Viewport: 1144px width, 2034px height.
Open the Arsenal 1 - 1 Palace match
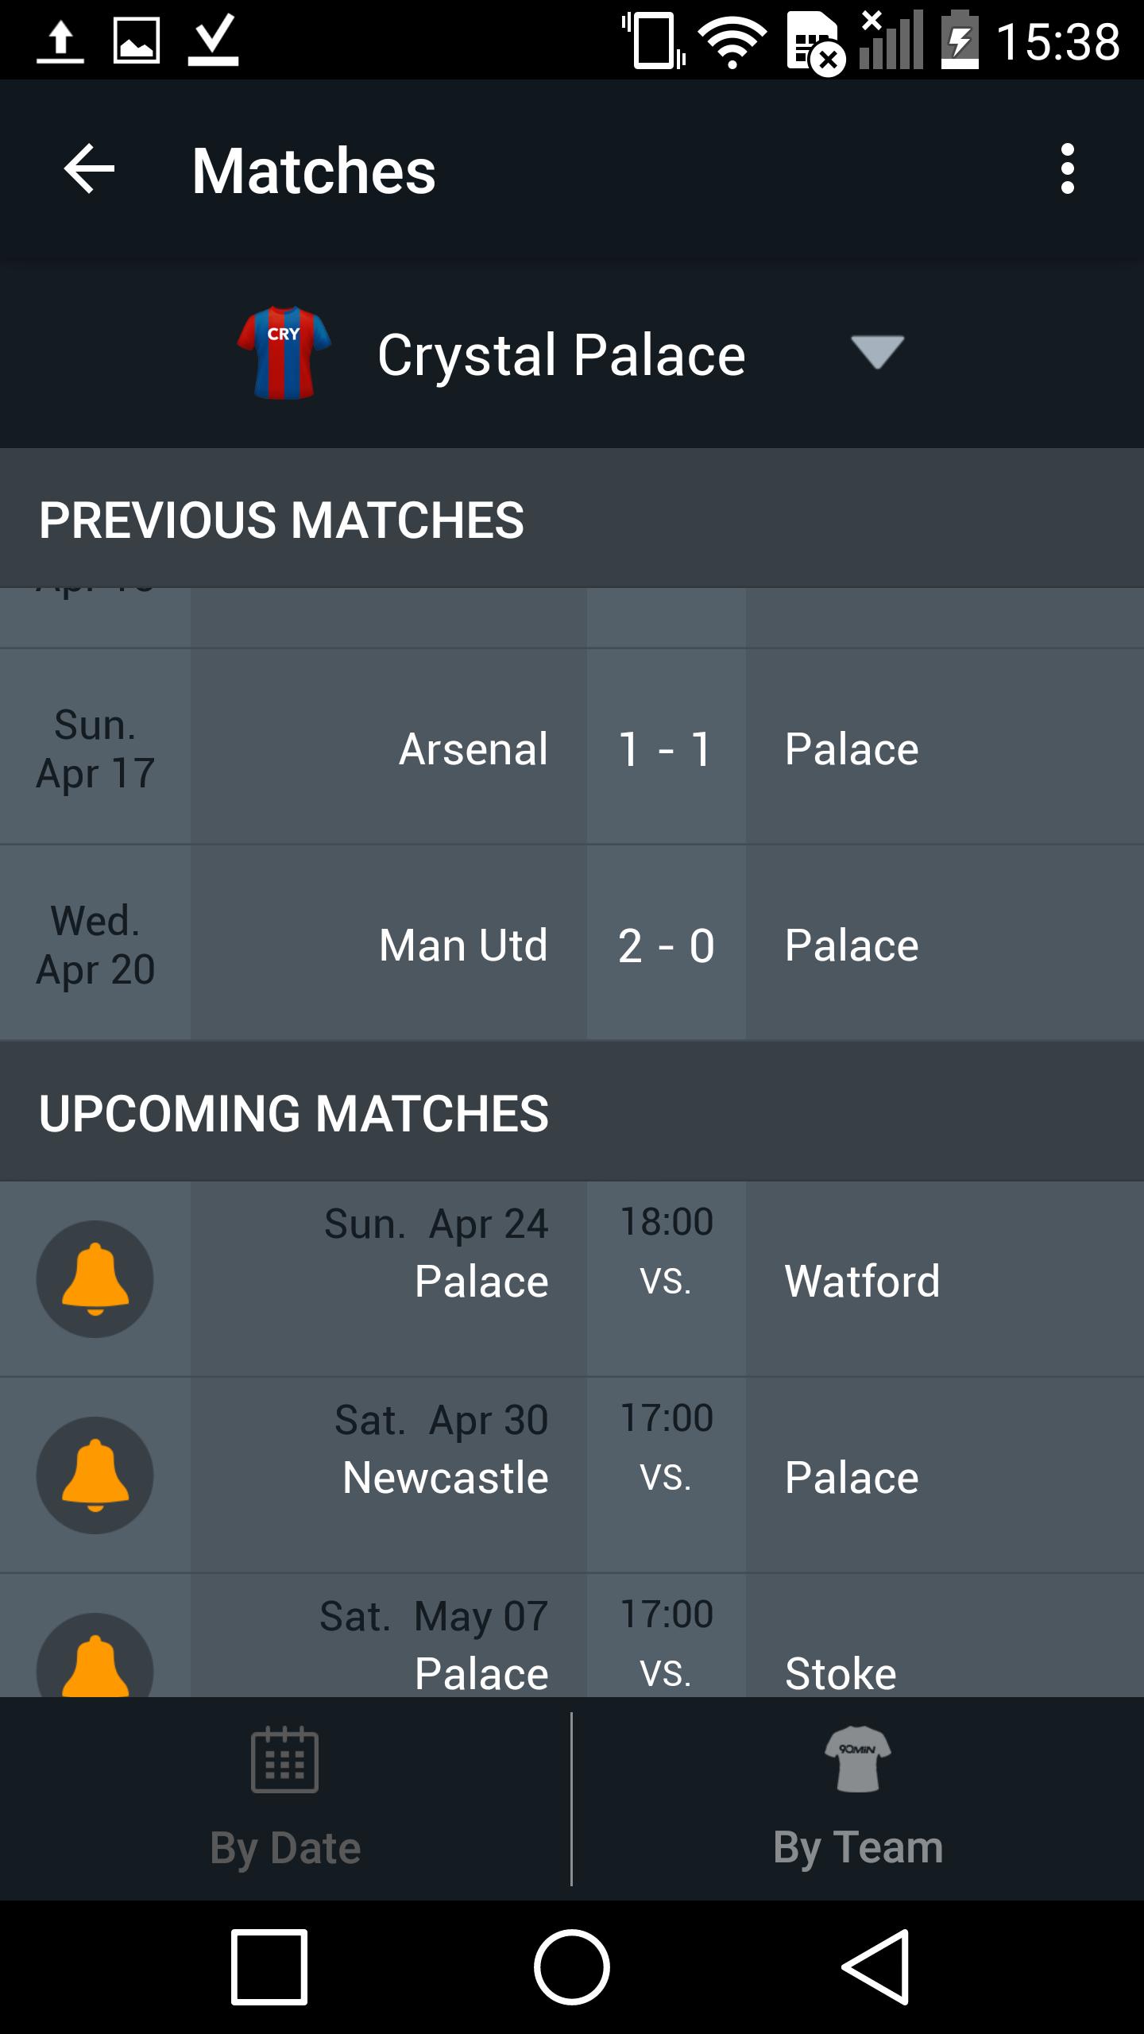(x=572, y=748)
